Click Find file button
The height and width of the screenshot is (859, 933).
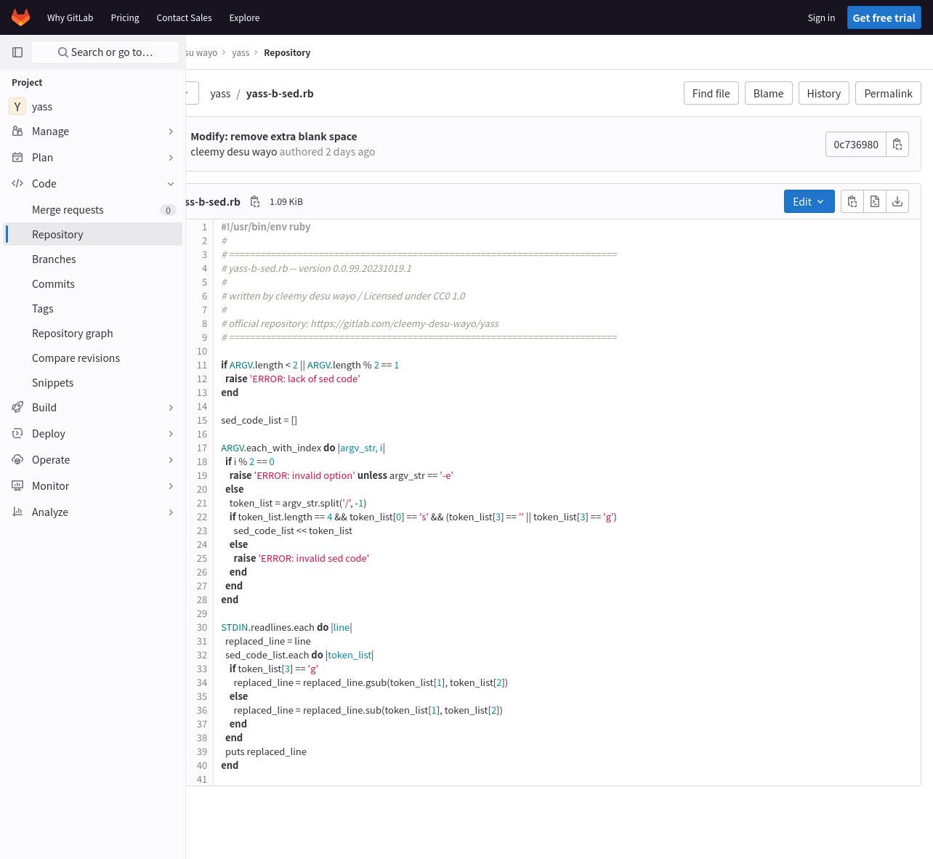tap(711, 93)
